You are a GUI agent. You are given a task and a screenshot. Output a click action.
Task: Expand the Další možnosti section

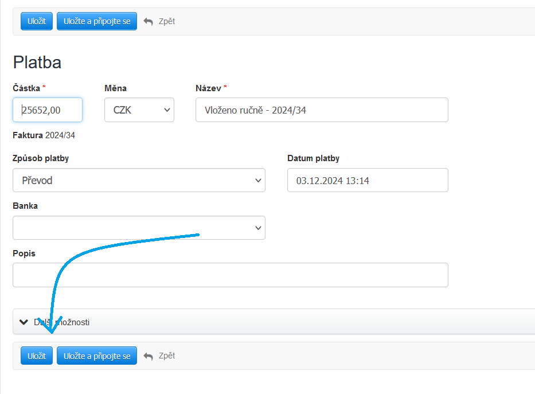[x=62, y=322]
